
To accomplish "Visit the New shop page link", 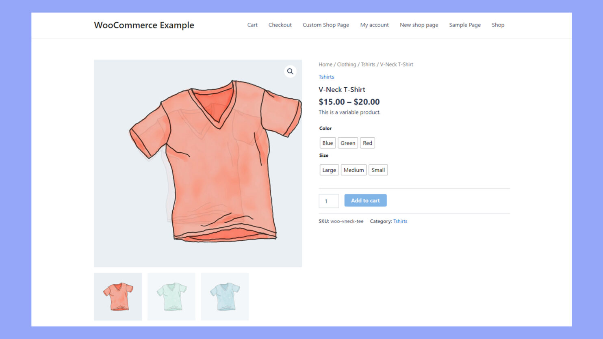I will pos(419,25).
